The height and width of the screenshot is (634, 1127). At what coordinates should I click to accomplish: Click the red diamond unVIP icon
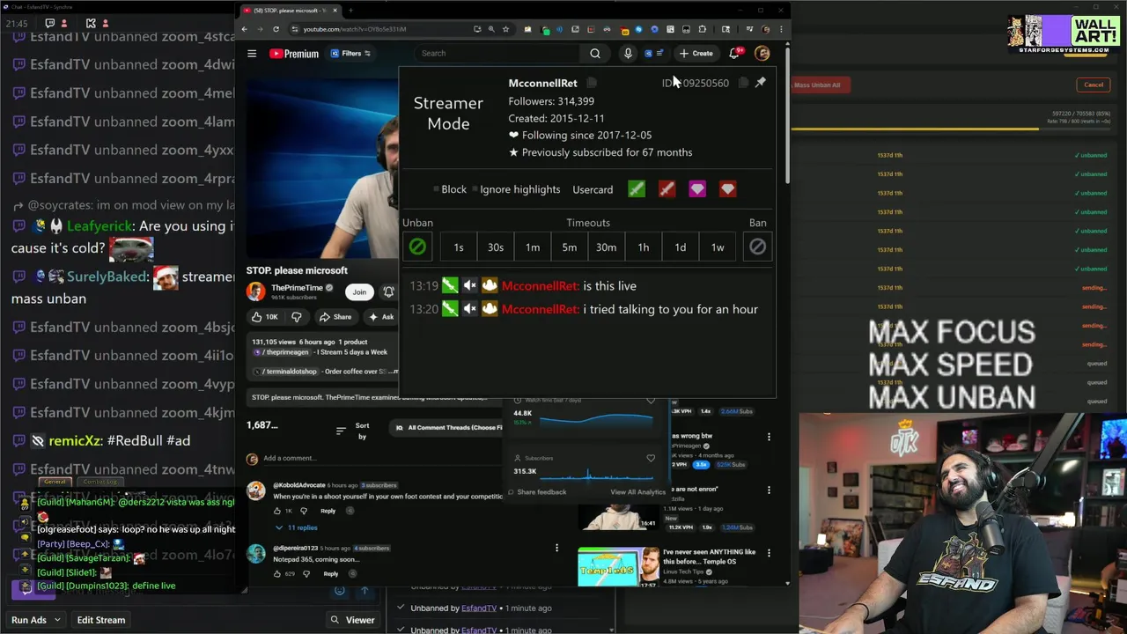(x=727, y=189)
